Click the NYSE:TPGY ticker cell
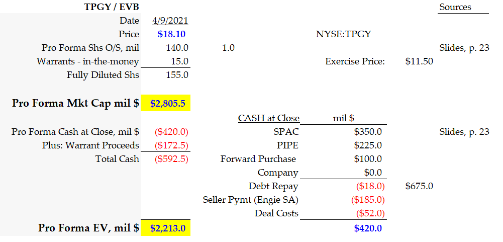Screen dimensions: 503x242 (344, 34)
